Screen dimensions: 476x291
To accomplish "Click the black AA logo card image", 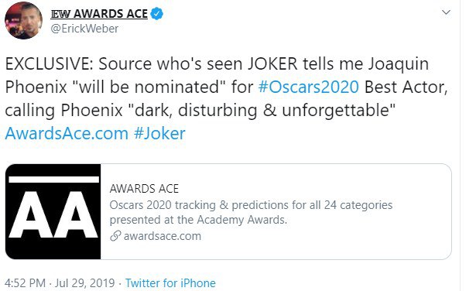I will pyautogui.click(x=53, y=211).
